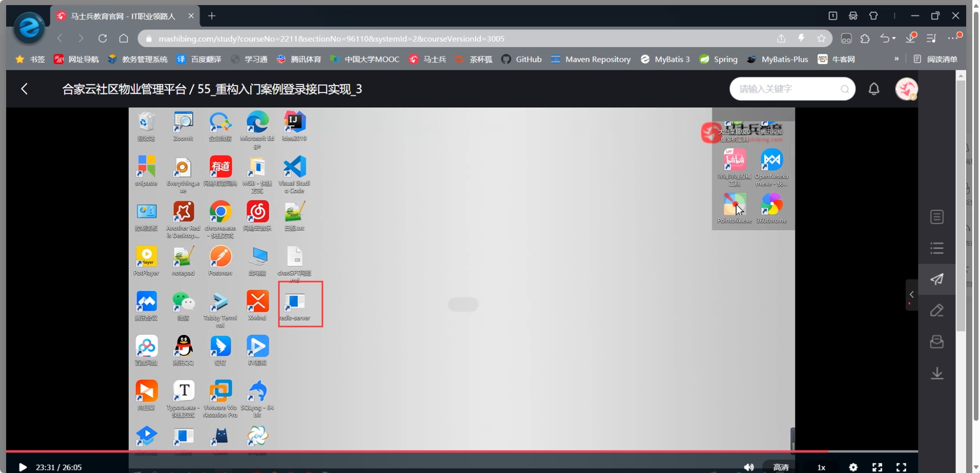Open the MyBatis 3 bookmark

[665, 59]
